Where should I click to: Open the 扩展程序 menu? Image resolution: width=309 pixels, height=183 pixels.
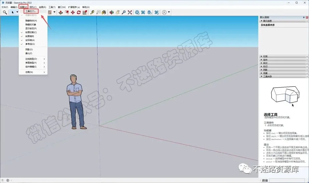coord(74,7)
